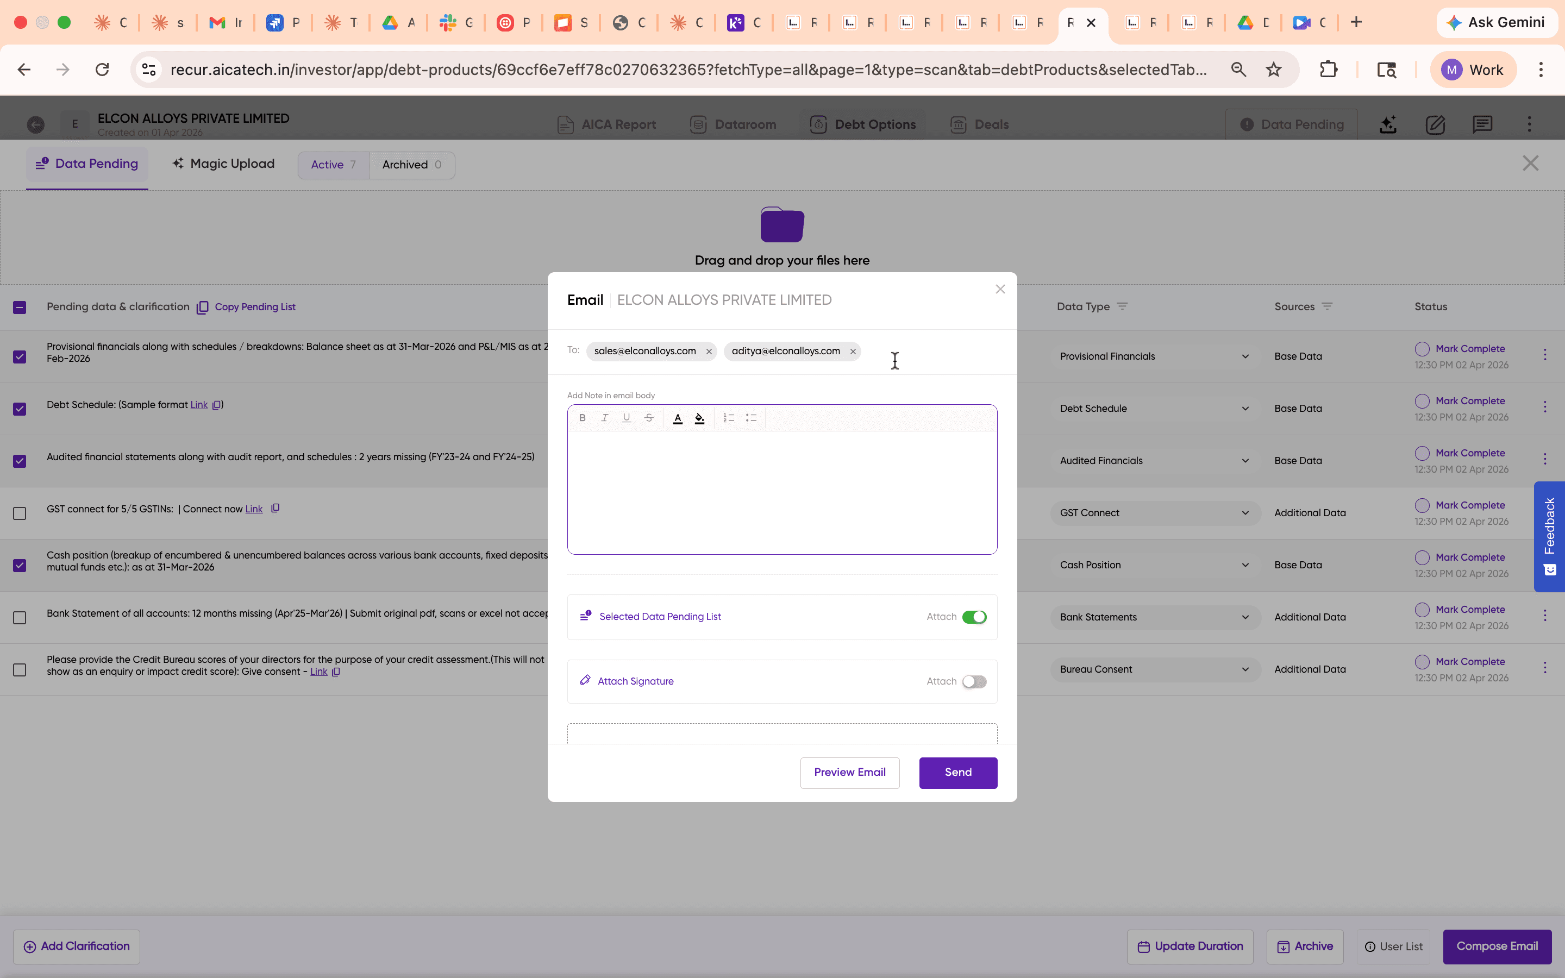This screenshot has width=1565, height=978.
Task: Disable Selected Data Pending List attachment
Action: tap(974, 617)
